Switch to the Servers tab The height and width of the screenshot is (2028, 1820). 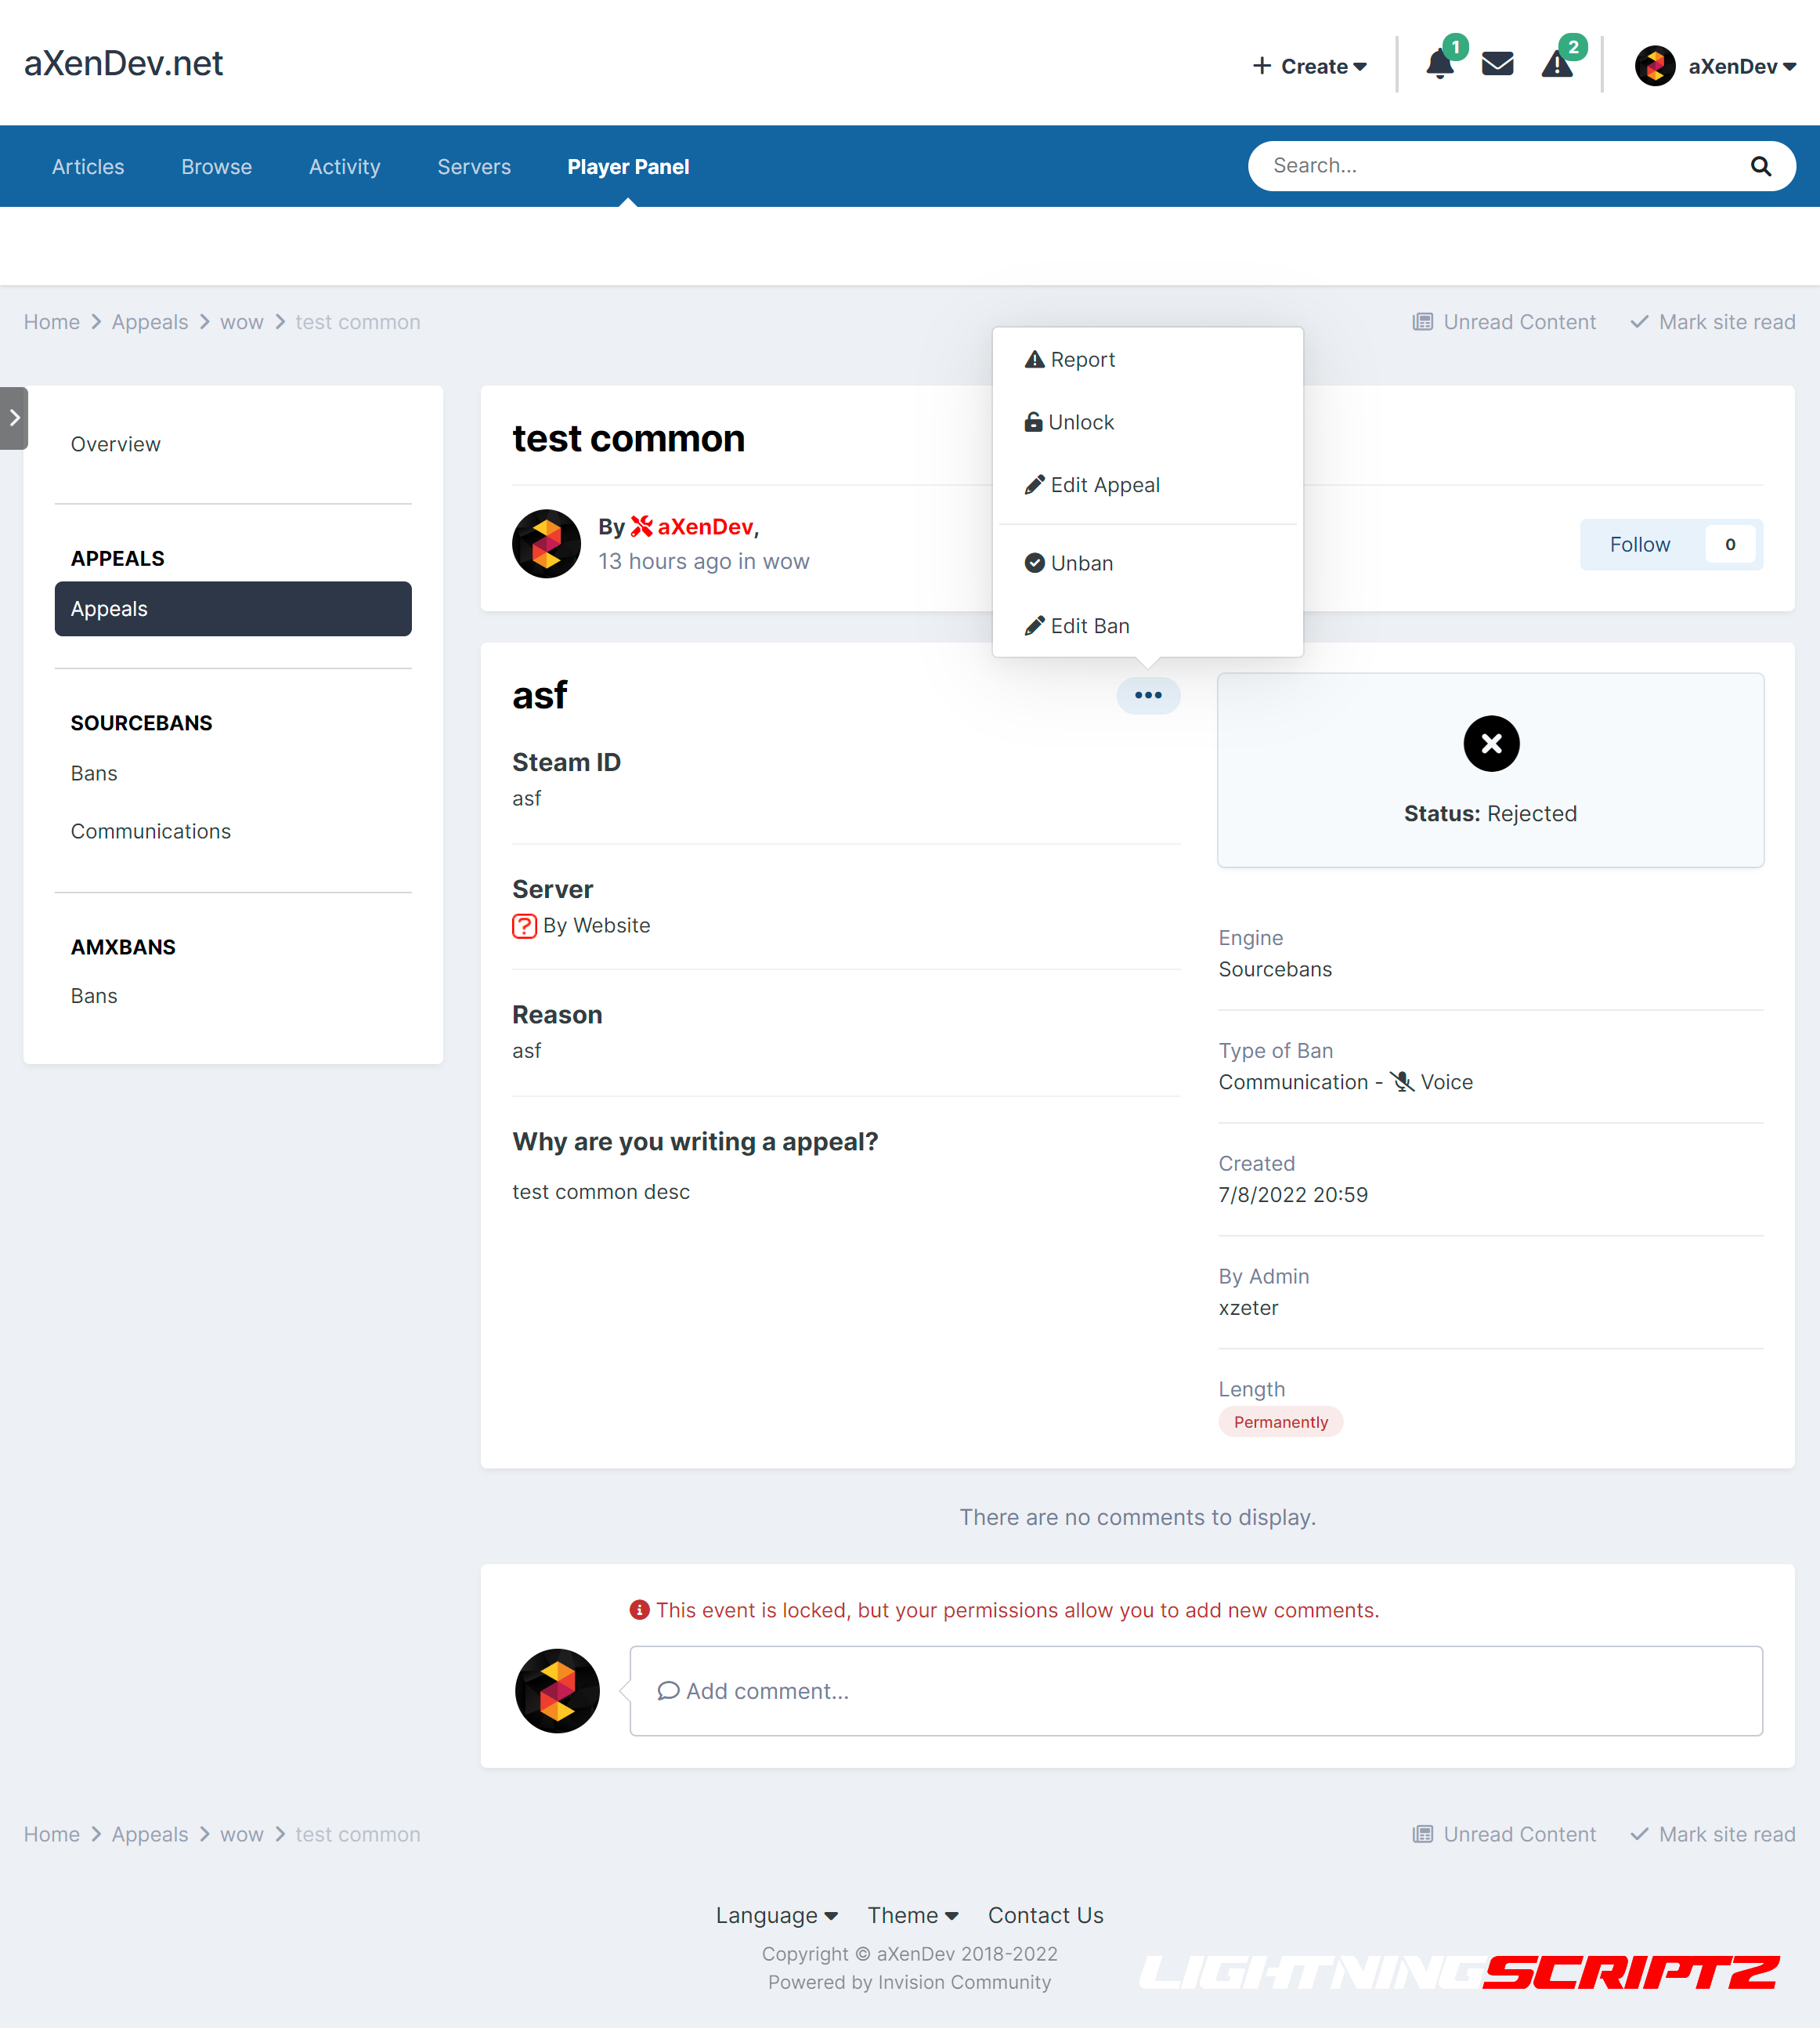point(474,167)
